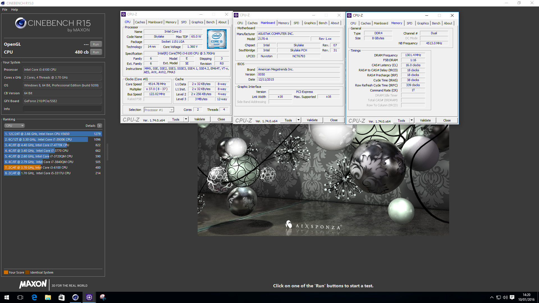Click the BIOS Version value 0050

(x=299, y=74)
